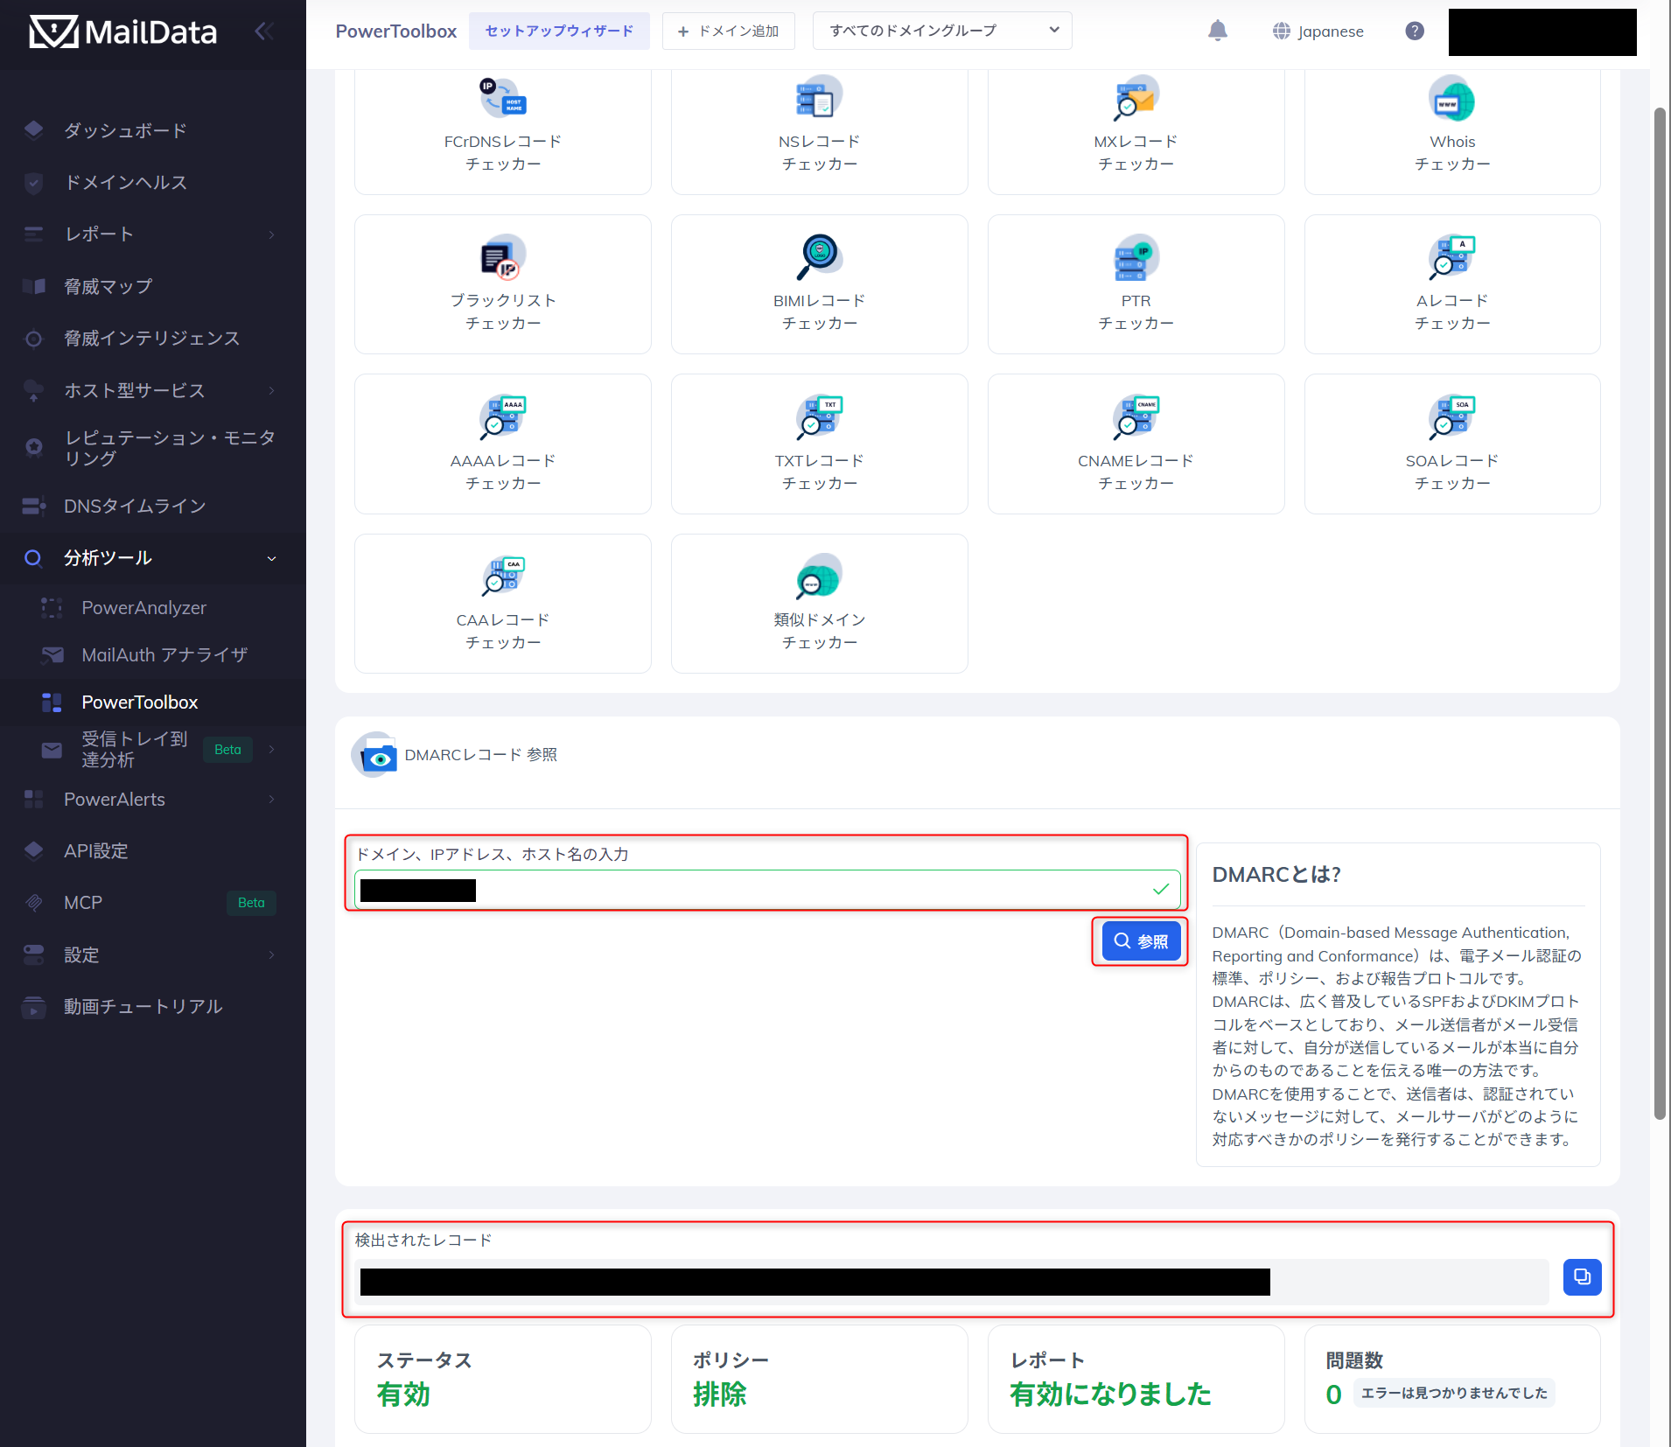Expand the hosted services (ホスト型サービス) chevron
Image resolution: width=1671 pixels, height=1447 pixels.
pos(272,390)
